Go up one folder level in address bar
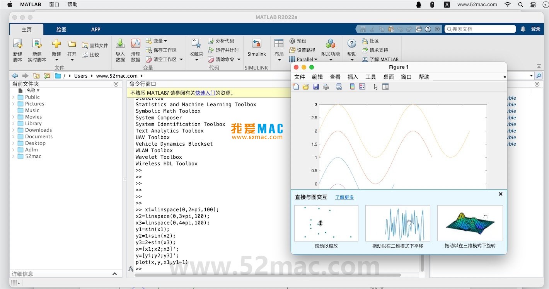 [x=36, y=76]
